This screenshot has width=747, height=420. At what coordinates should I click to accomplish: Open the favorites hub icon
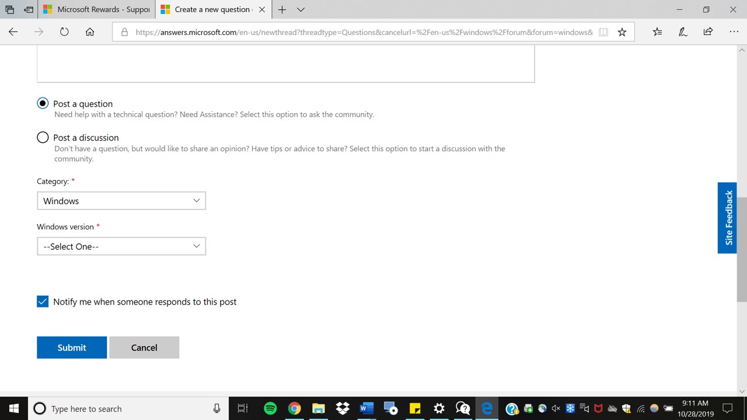point(657,32)
